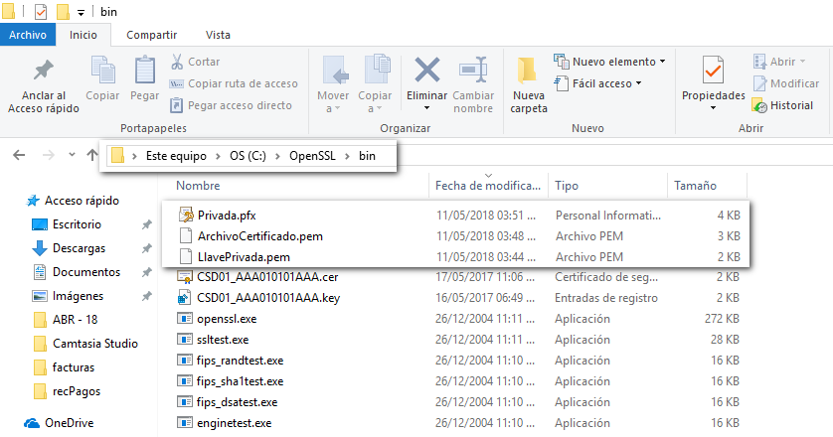The image size is (833, 437).
Task: Go up one folder level
Action: click(92, 155)
